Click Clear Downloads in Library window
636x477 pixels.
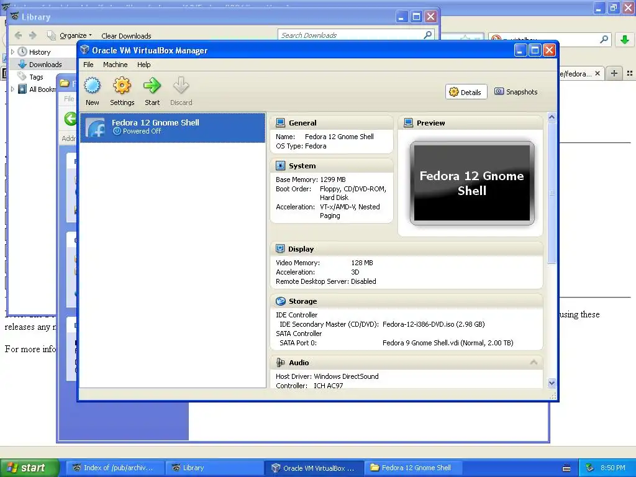point(126,35)
